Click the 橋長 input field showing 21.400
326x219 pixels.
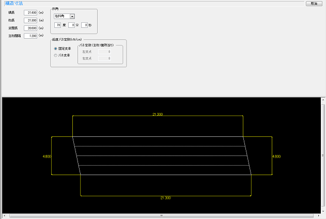[x=30, y=13]
